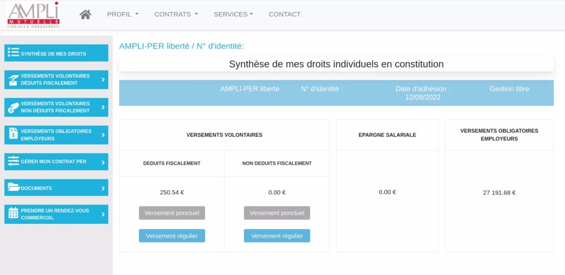Click the sliders icon for Gérer mon contrat PER
Image resolution: width=565 pixels, height=275 pixels.
point(14,161)
